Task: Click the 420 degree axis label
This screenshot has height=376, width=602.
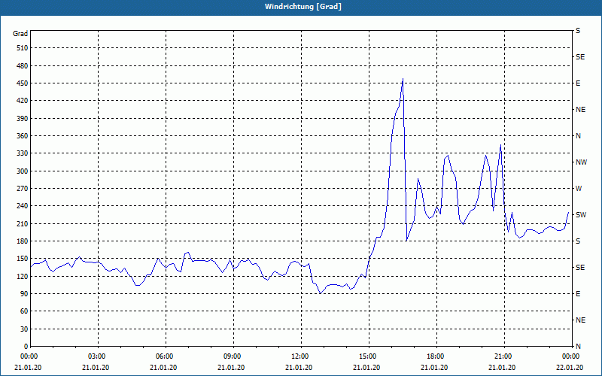Action: (x=22, y=101)
